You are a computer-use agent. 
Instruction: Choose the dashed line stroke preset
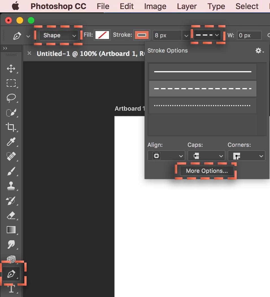tap(203, 89)
